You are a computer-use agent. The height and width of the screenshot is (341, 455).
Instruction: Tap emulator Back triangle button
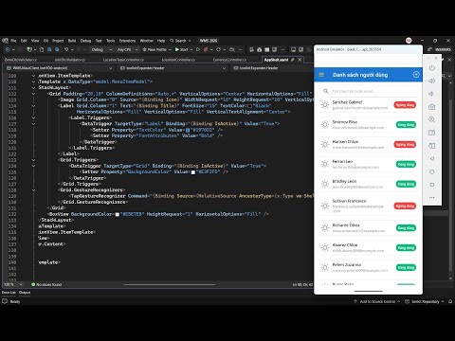pos(431,158)
